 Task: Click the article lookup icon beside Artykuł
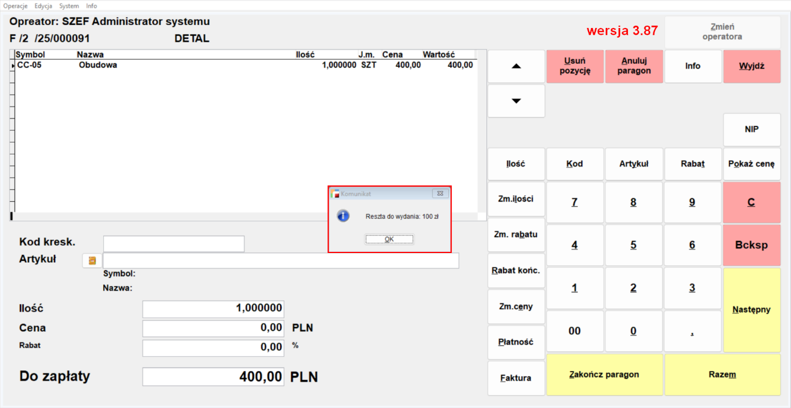[92, 260]
